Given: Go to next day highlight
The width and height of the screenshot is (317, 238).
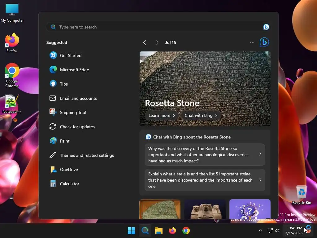Looking at the screenshot, I should click(x=157, y=42).
